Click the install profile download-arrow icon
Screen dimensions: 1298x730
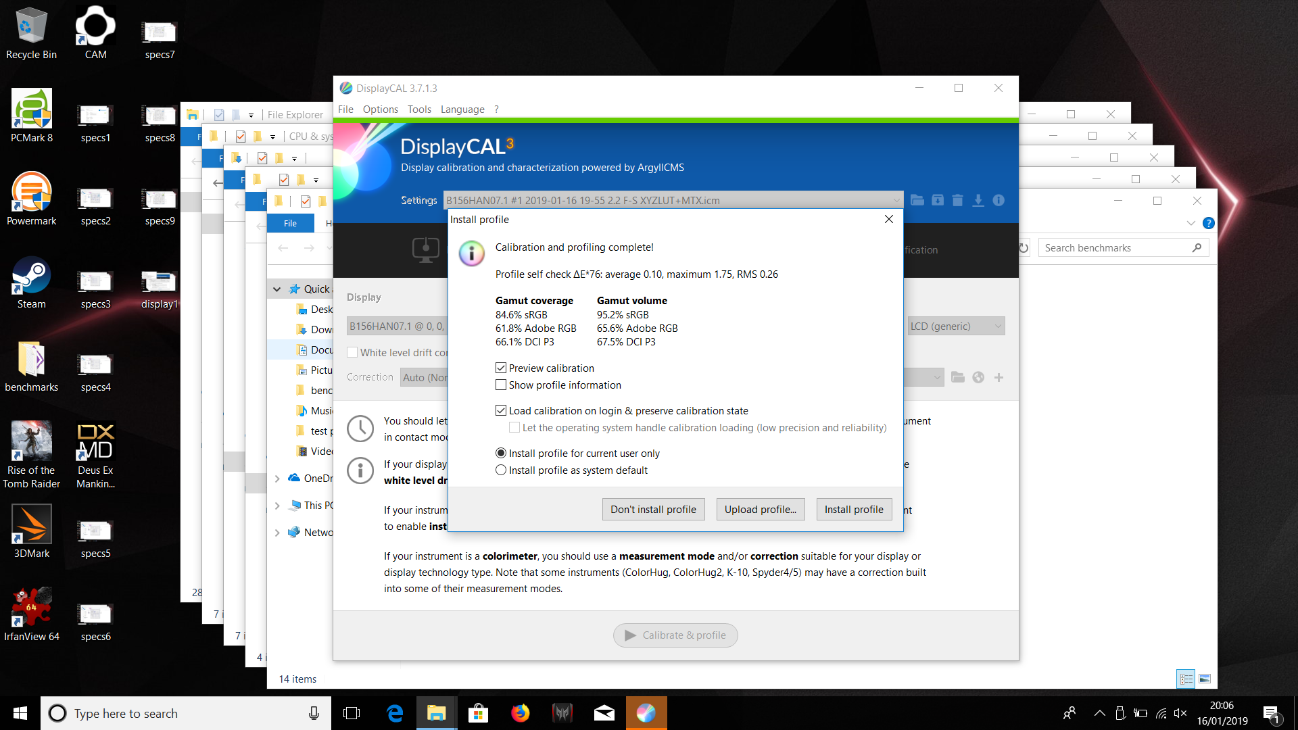click(978, 200)
